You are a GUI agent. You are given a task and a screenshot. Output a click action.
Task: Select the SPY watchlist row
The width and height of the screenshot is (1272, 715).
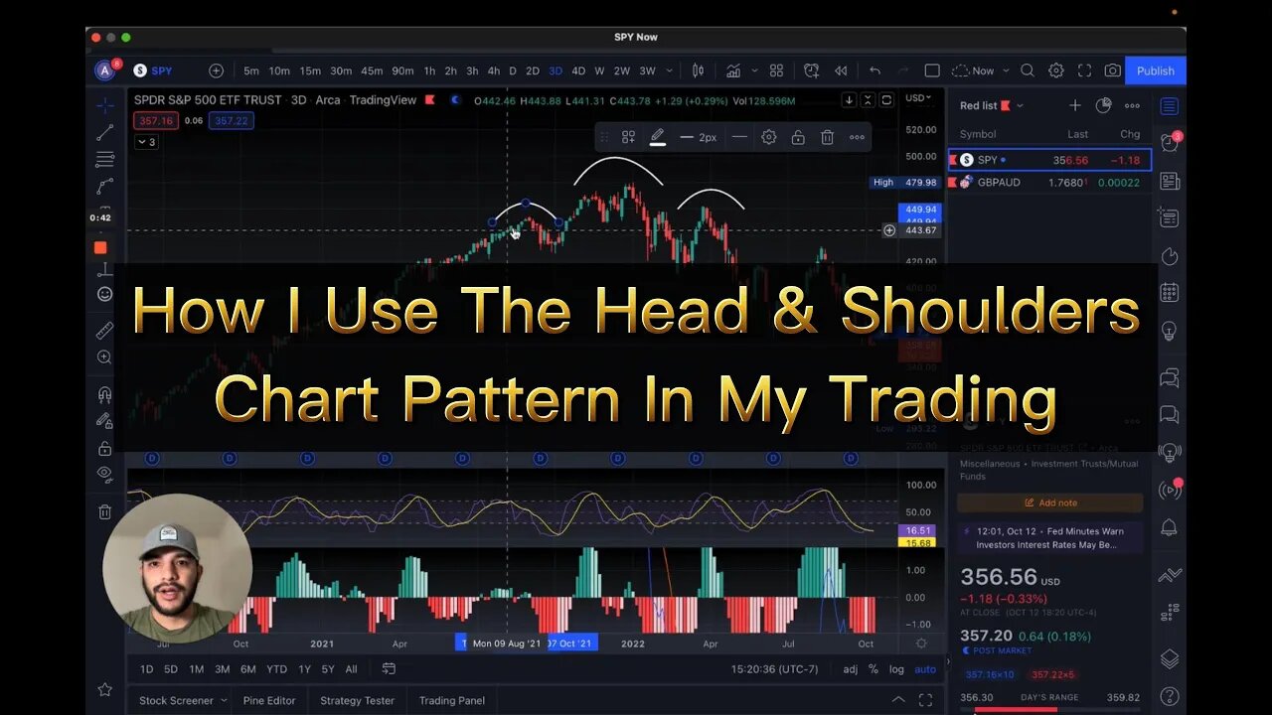point(1049,160)
